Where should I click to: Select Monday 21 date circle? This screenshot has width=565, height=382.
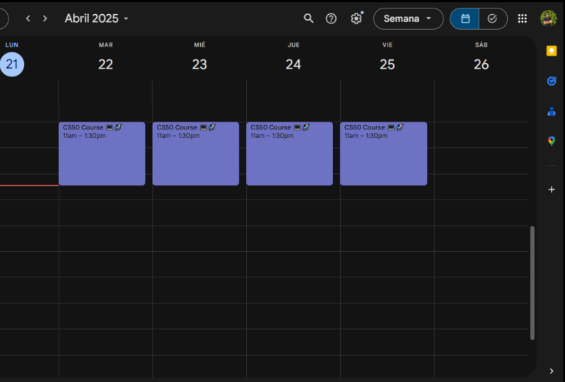click(12, 64)
